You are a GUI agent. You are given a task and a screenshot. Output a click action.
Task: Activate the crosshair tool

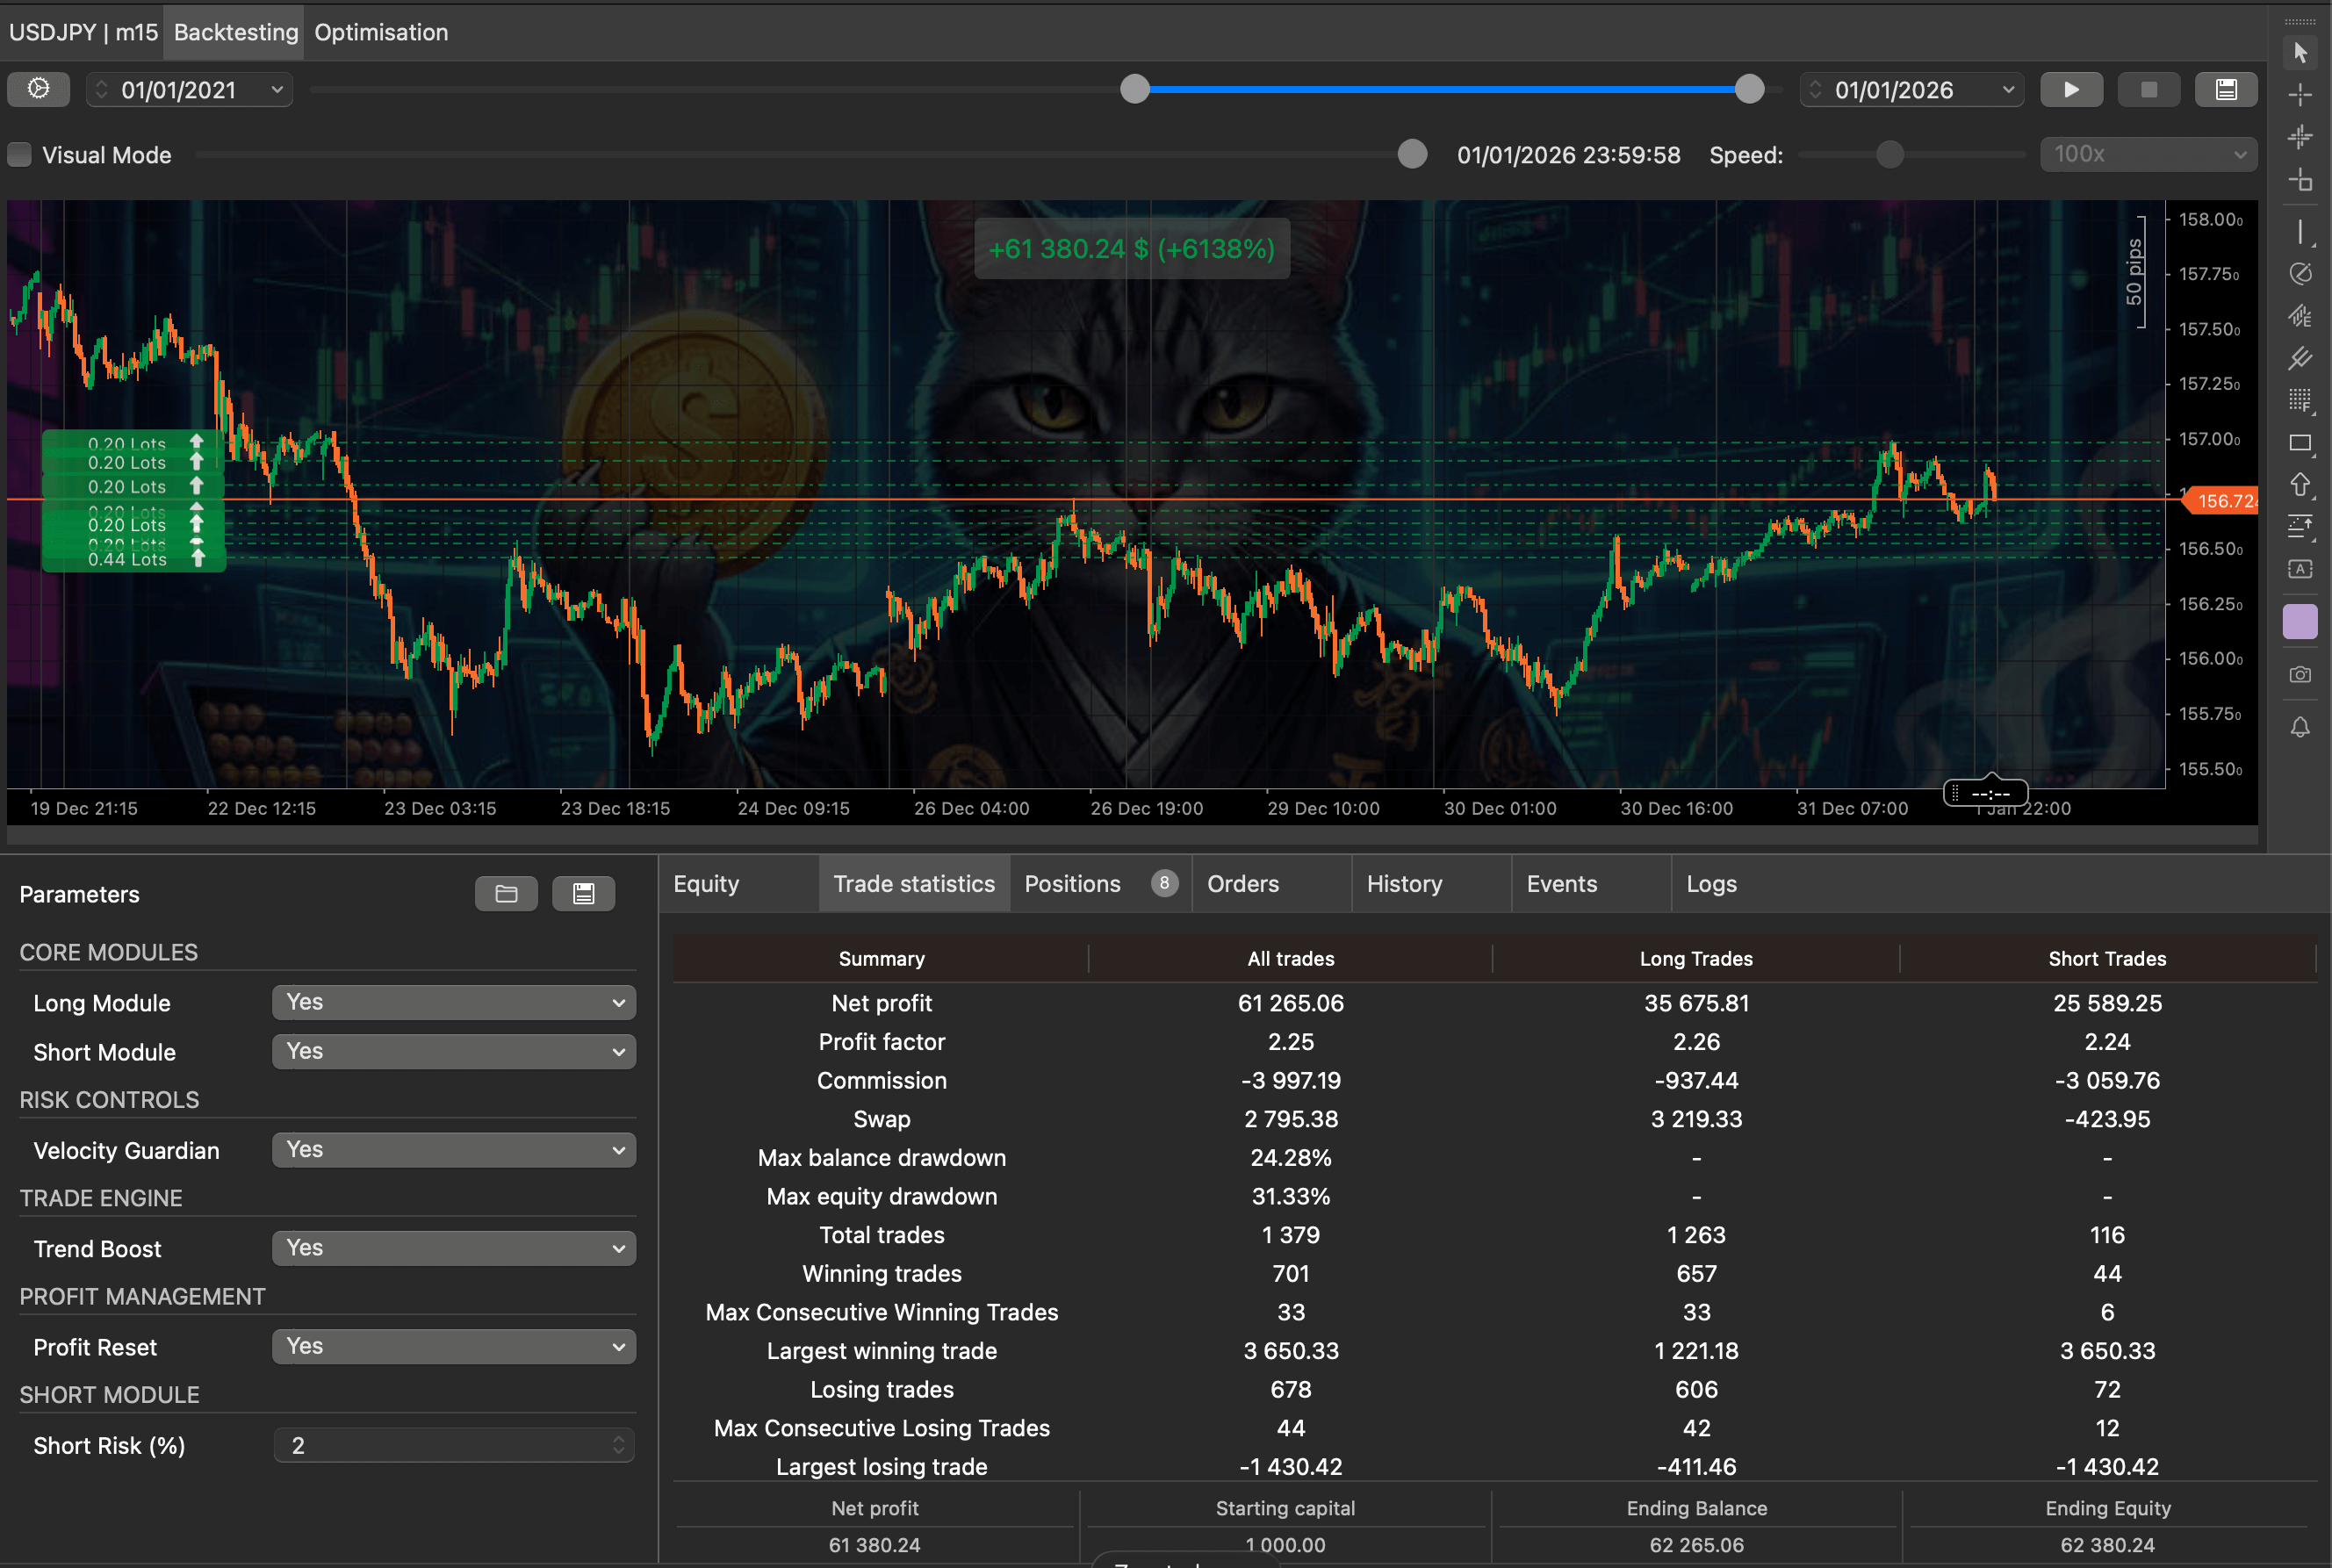pyautogui.click(x=2300, y=95)
